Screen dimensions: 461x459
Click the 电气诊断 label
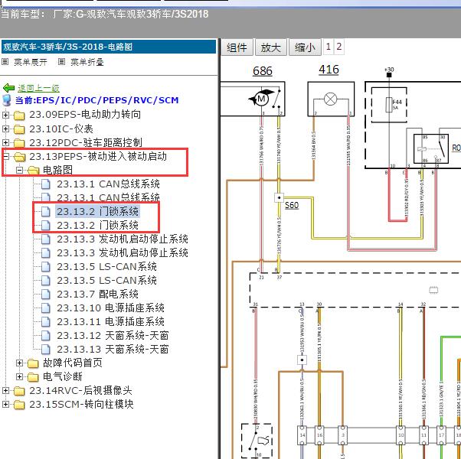[x=62, y=376]
